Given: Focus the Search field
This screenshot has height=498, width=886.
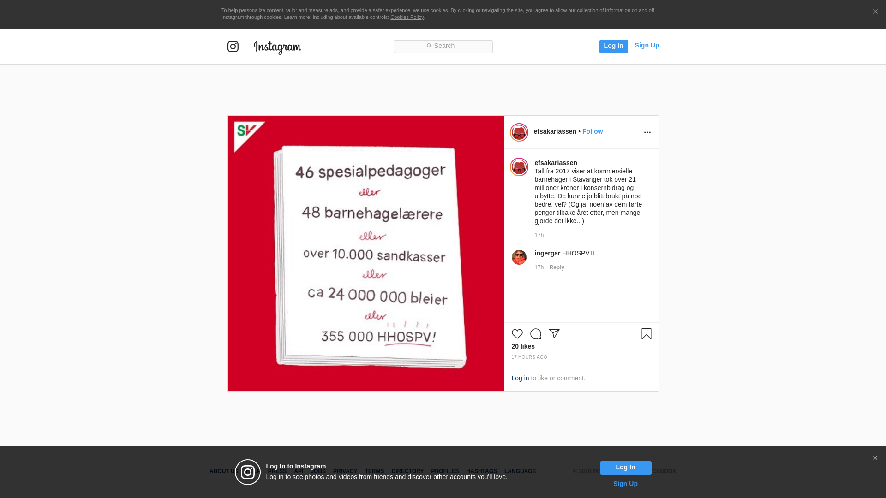Looking at the screenshot, I should (443, 47).
